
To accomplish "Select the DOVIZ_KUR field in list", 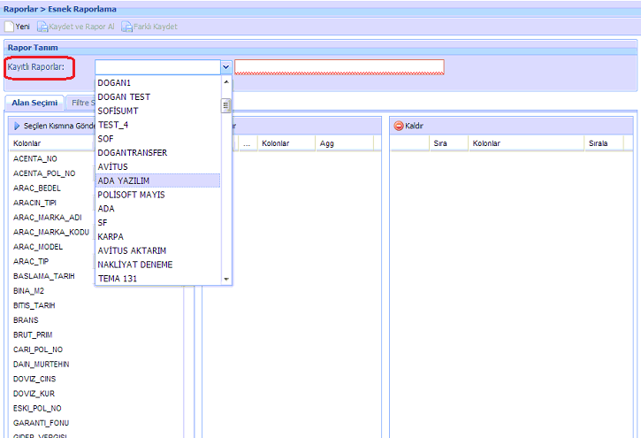I will tap(34, 393).
